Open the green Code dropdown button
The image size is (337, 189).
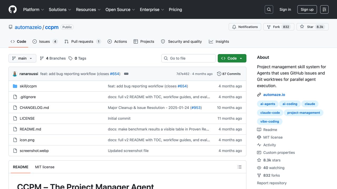[232, 58]
